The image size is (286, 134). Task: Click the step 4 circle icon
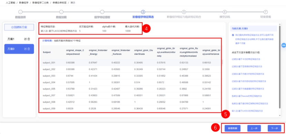tap(143, 12)
